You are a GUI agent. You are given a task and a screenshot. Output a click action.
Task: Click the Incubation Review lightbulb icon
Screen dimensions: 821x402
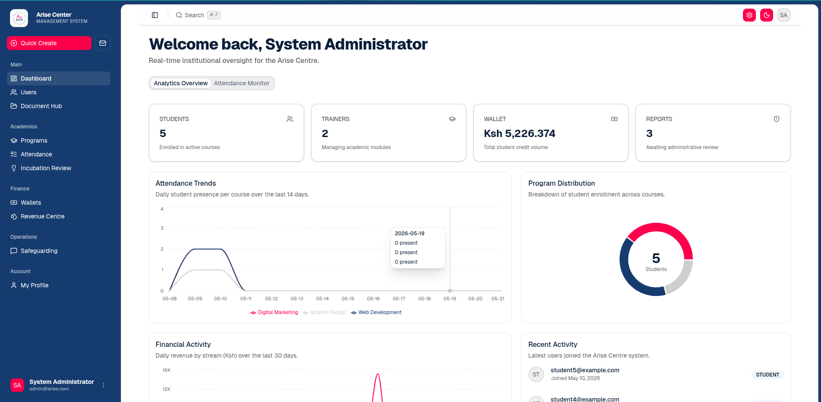coord(14,168)
